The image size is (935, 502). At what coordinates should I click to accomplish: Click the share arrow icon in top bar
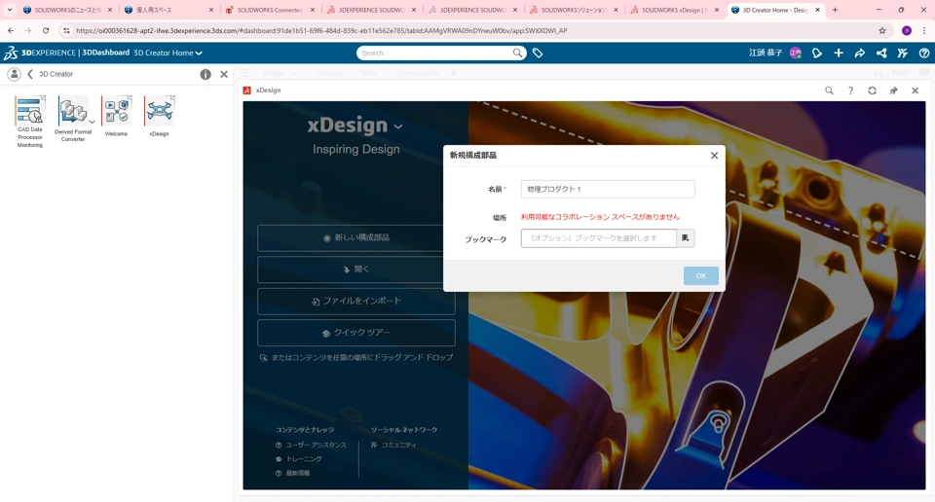point(860,53)
